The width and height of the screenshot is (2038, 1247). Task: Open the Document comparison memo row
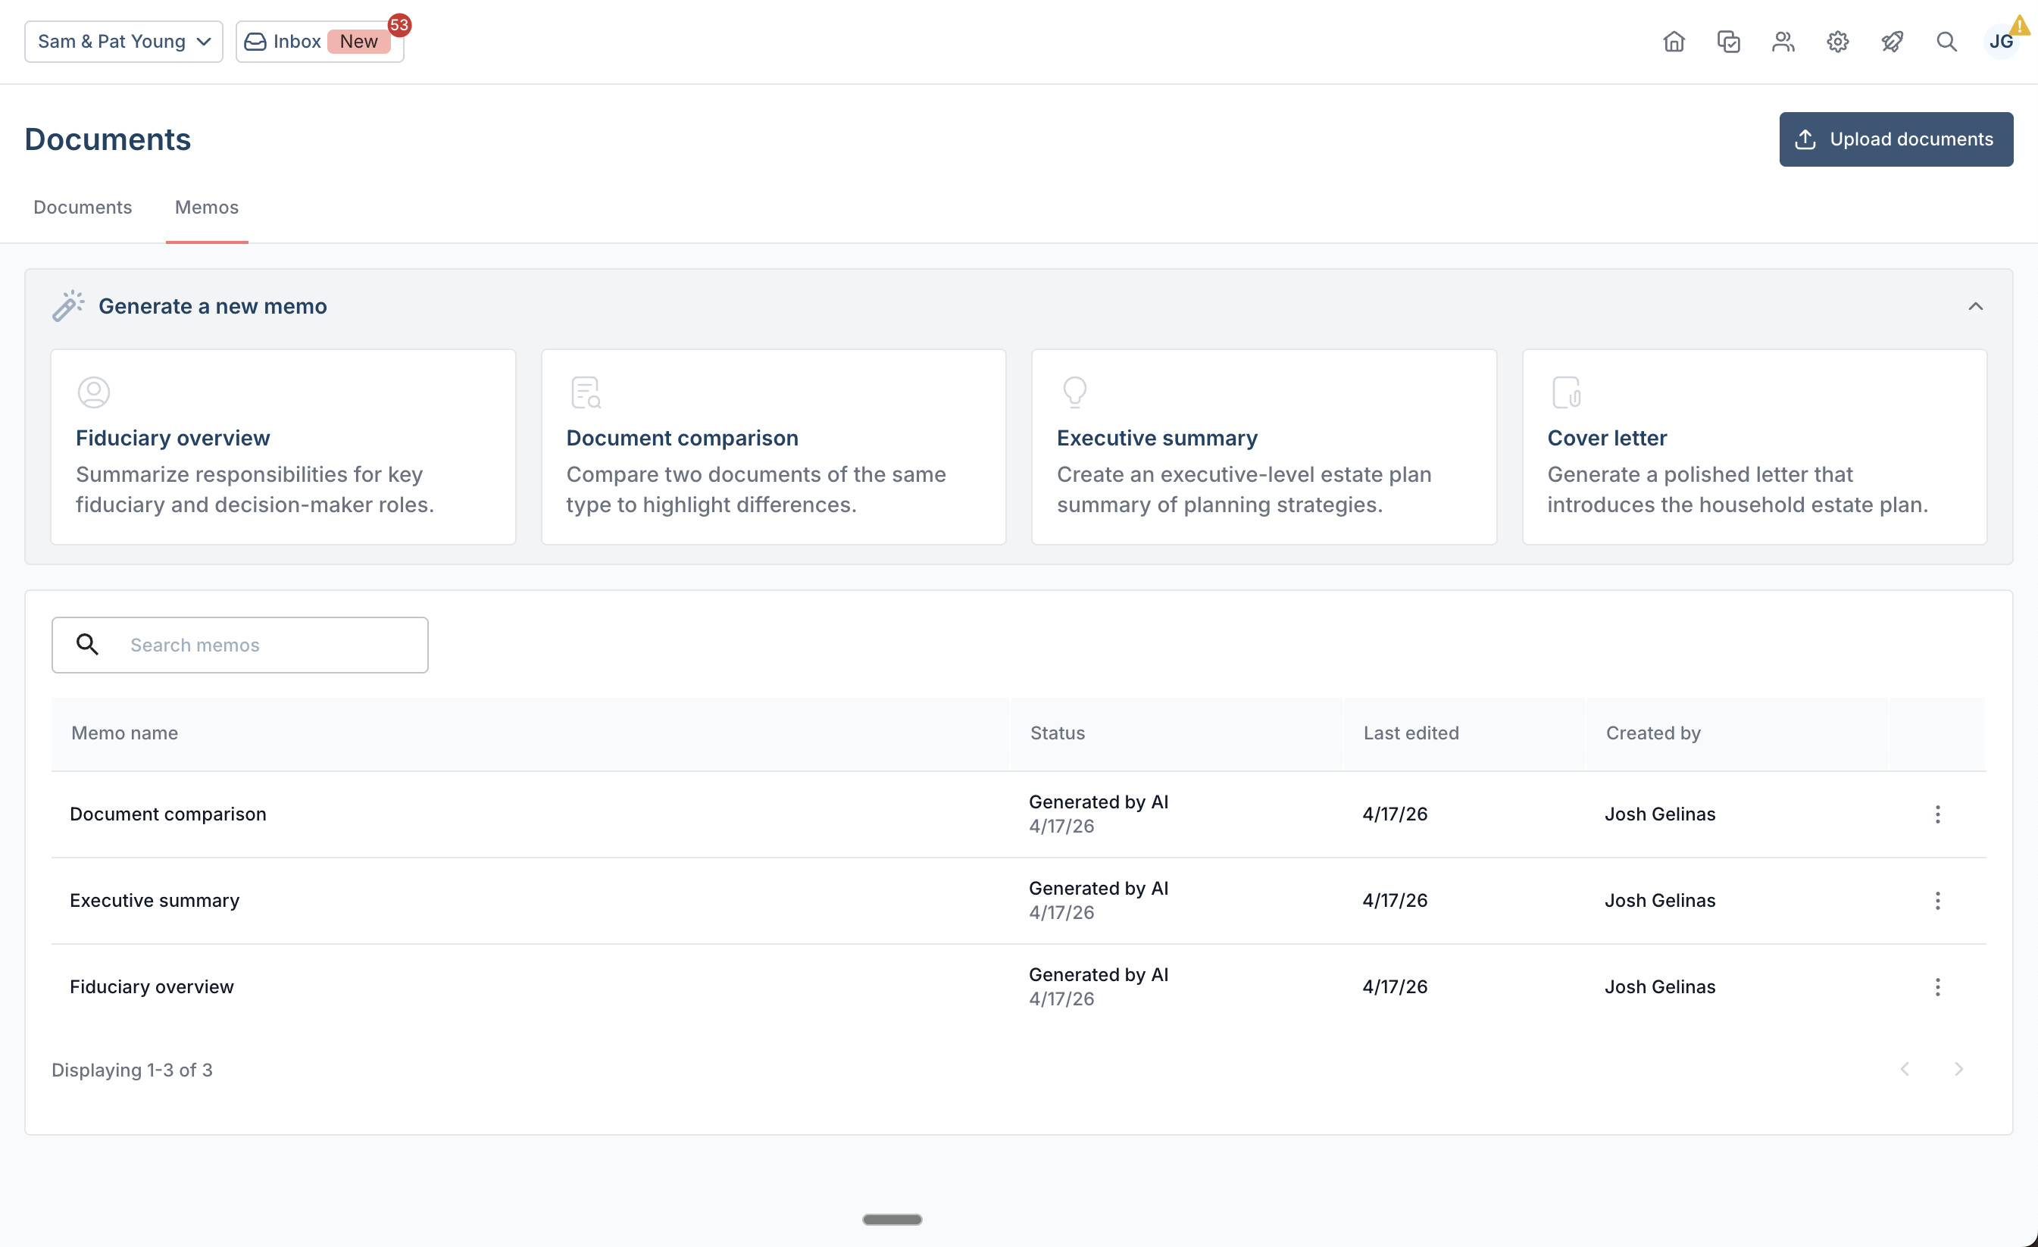[x=1018, y=814]
